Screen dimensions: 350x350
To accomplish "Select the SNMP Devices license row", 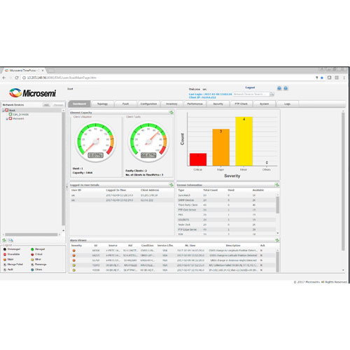I will point(226,200).
